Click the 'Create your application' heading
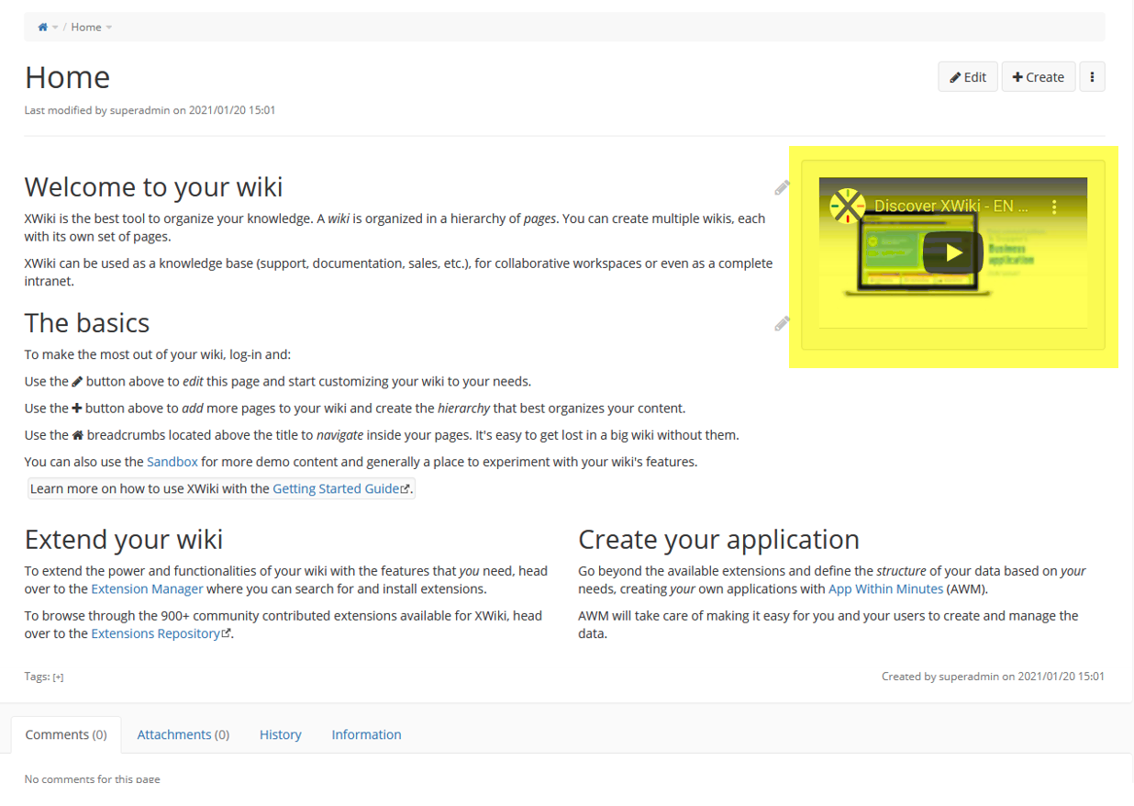Image resolution: width=1134 pixels, height=806 pixels. point(718,539)
